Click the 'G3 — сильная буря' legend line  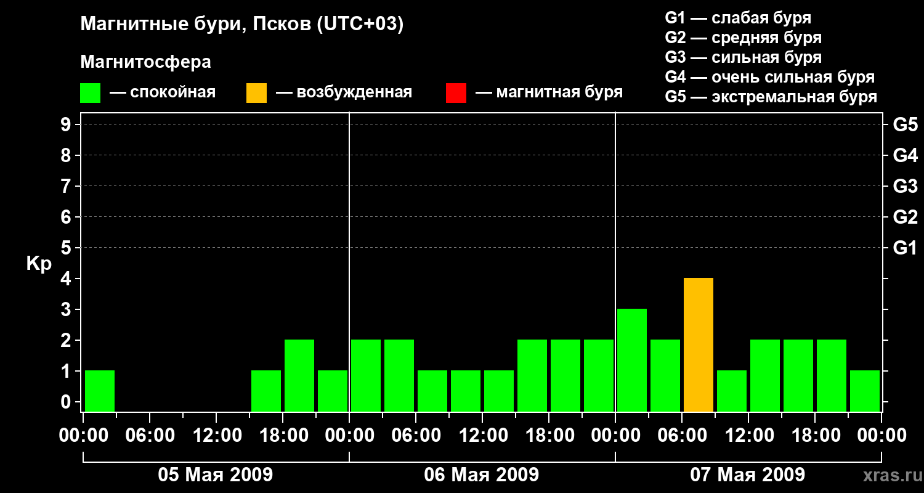[744, 57]
